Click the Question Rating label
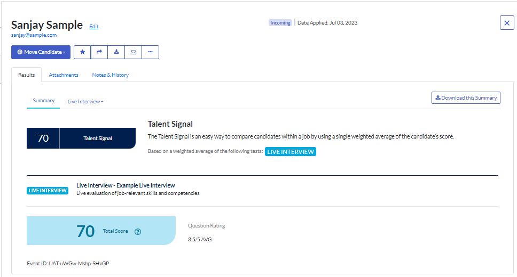 206,226
